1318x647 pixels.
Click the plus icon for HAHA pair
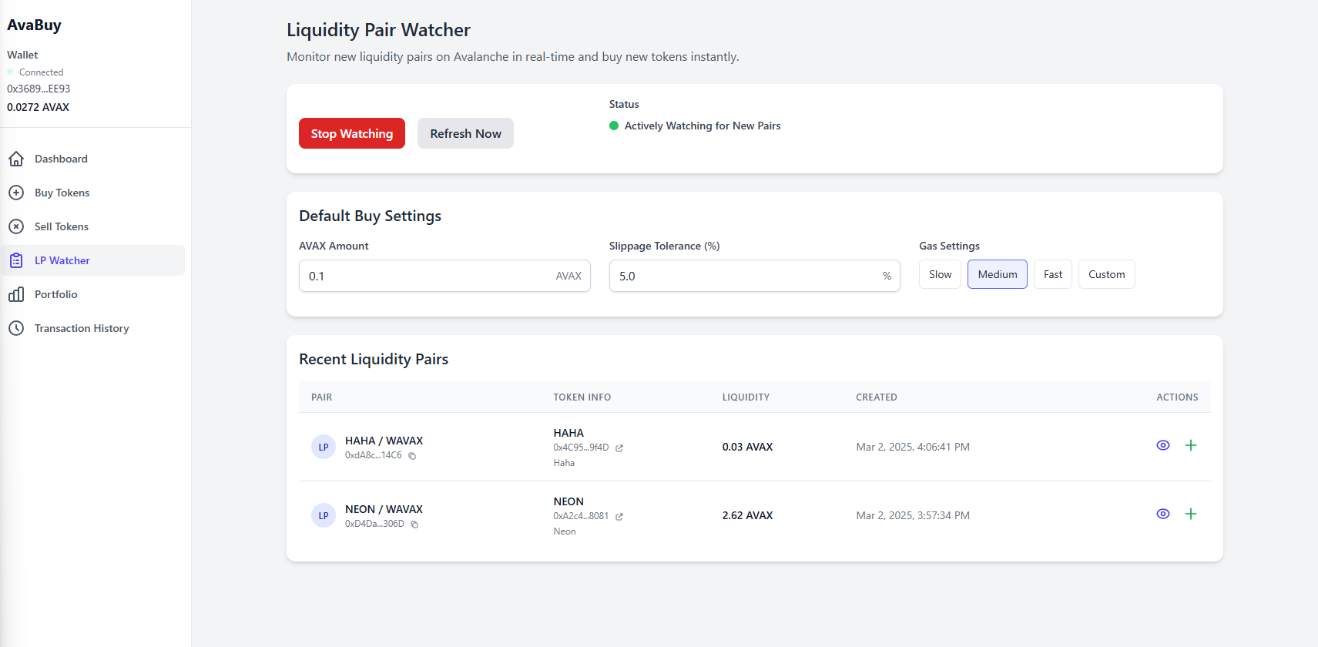(x=1190, y=445)
